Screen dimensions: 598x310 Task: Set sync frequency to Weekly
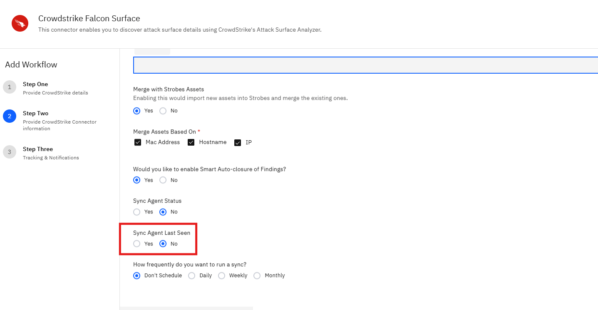221,275
